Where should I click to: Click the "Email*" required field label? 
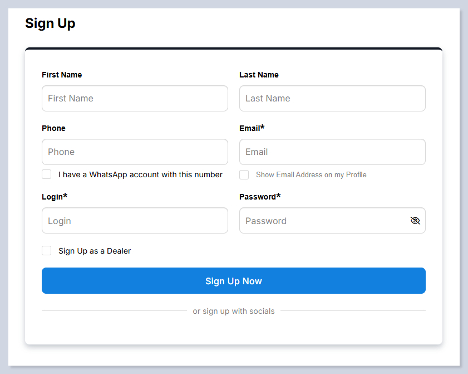click(x=252, y=128)
